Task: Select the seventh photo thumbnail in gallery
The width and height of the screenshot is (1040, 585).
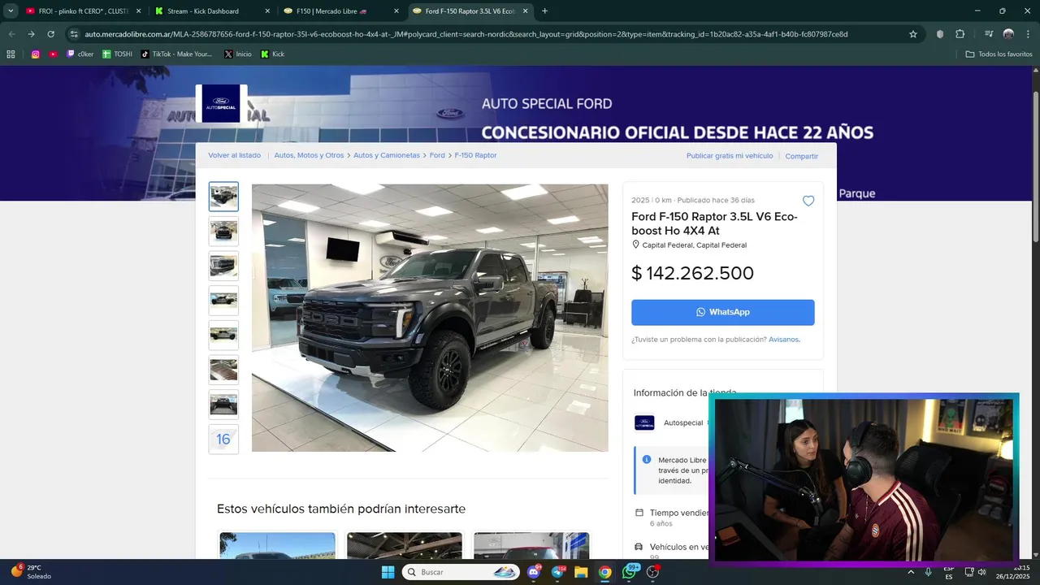Action: pos(223,405)
